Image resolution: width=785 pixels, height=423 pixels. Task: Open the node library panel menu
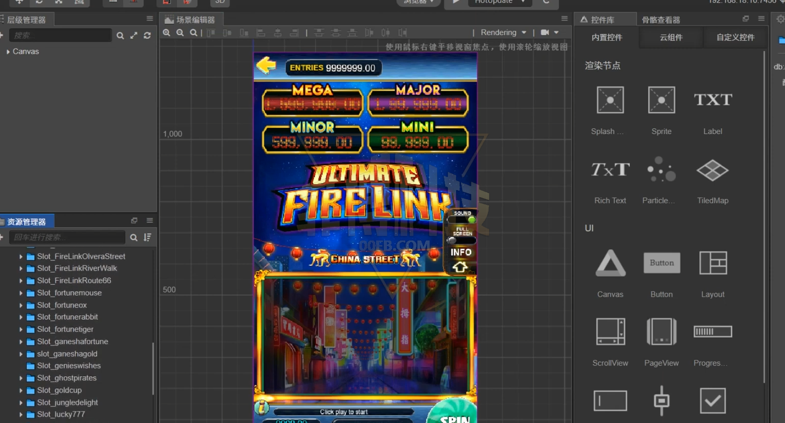pos(761,18)
